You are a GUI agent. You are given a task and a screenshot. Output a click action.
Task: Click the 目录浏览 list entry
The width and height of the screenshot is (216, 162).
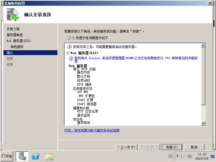[x=83, y=80]
